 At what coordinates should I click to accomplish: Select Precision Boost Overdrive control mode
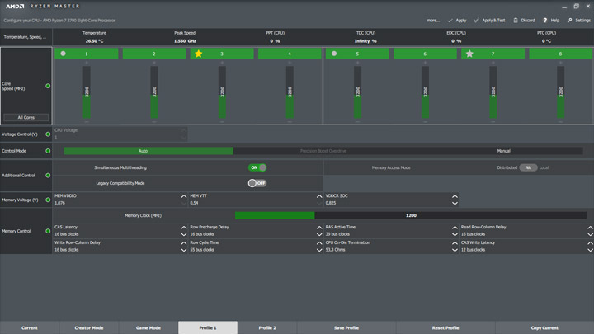point(323,151)
